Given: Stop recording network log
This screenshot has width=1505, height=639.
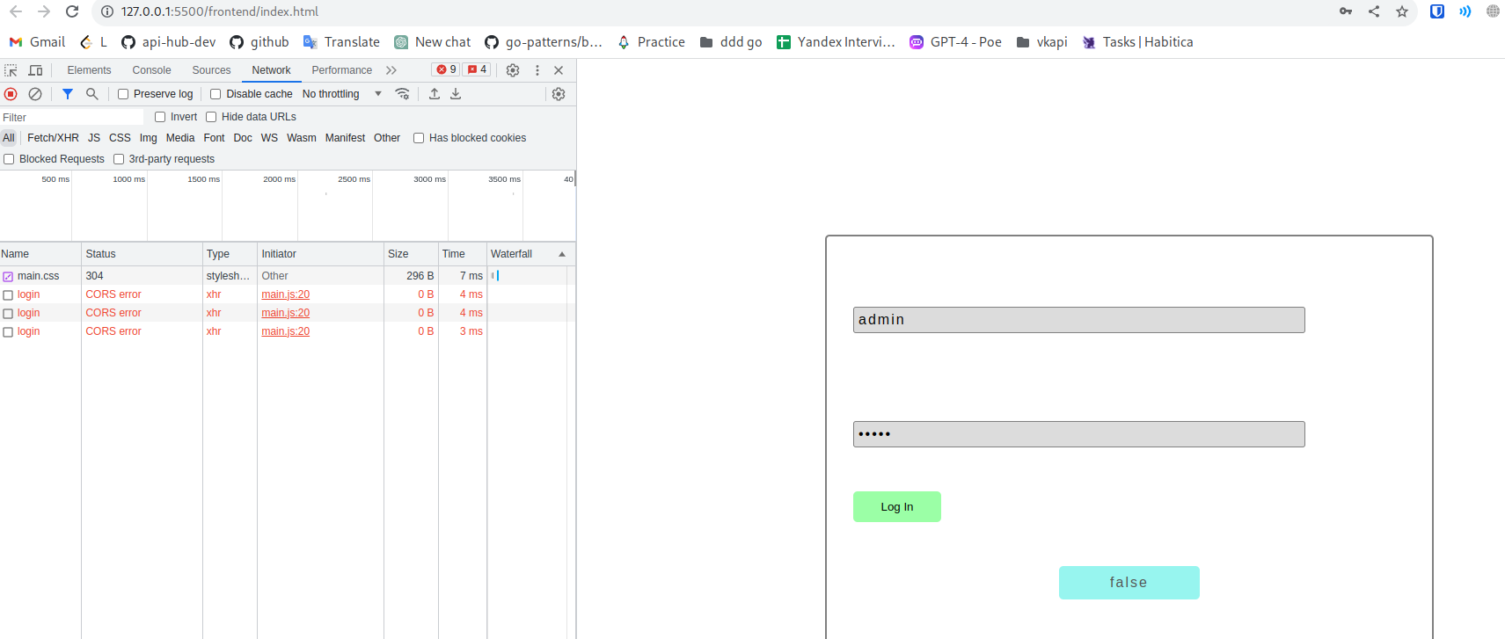Looking at the screenshot, I should [x=11, y=94].
